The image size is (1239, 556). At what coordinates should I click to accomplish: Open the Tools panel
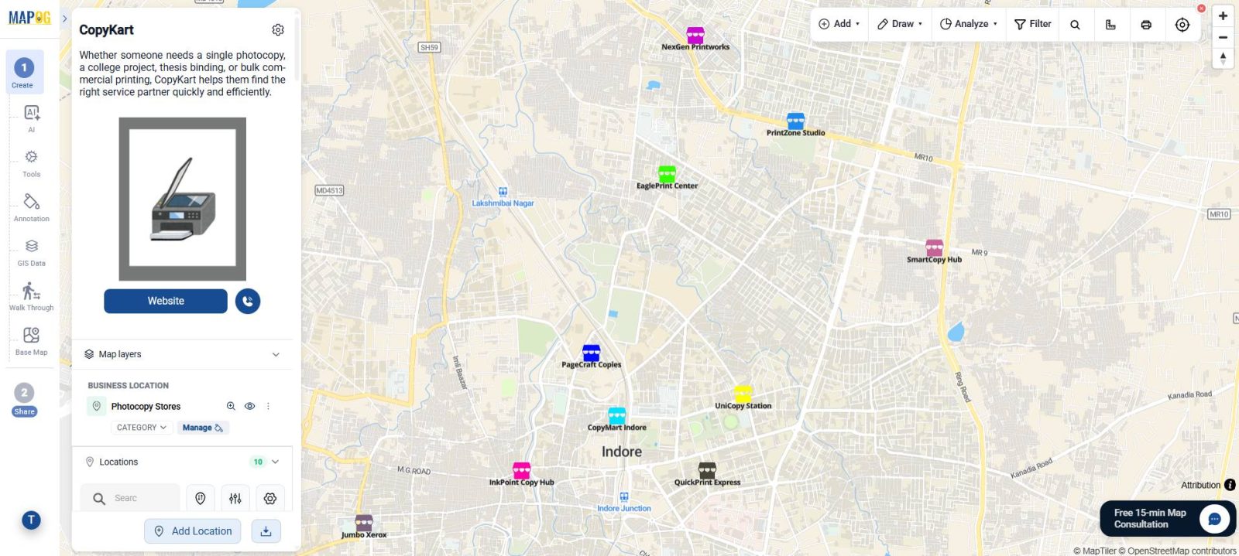(x=32, y=162)
